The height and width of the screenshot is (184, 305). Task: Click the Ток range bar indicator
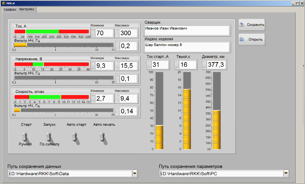[x=52, y=31]
